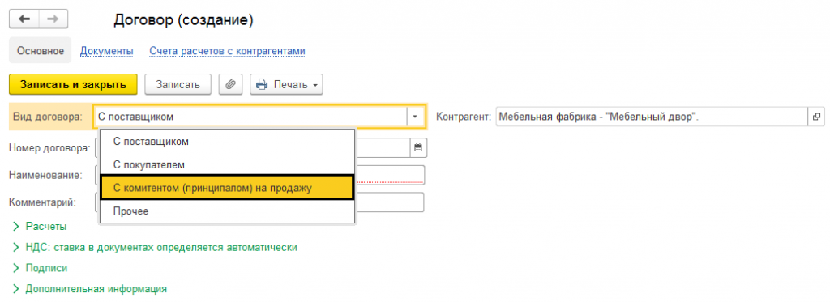The height and width of the screenshot is (302, 830).
Task: Open the calendar date picker icon
Action: click(x=418, y=148)
